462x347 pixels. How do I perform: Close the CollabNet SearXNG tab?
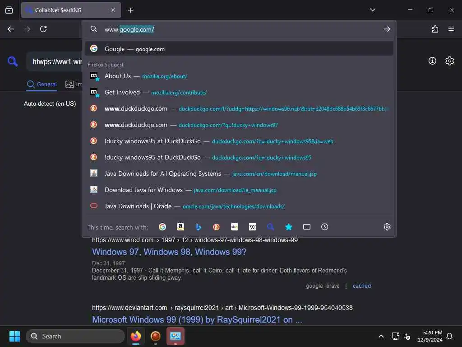pyautogui.click(x=113, y=10)
